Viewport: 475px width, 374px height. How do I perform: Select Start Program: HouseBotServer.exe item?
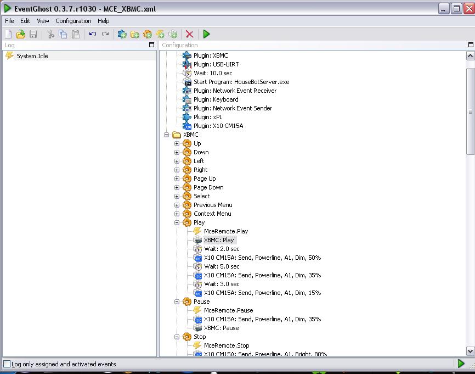pyautogui.click(x=241, y=82)
